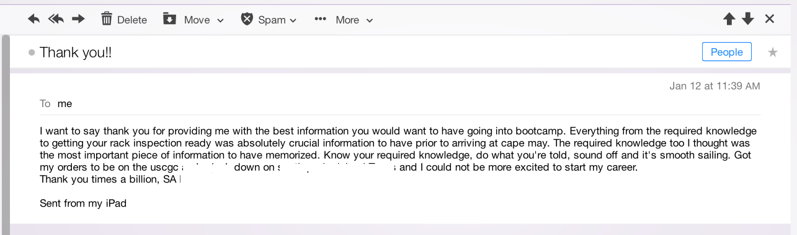Click the three-dot More icon

click(320, 19)
